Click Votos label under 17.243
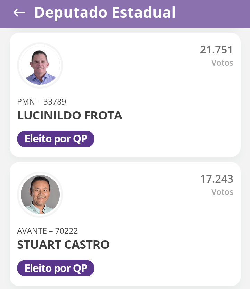This screenshot has height=289, width=250. 222,192
